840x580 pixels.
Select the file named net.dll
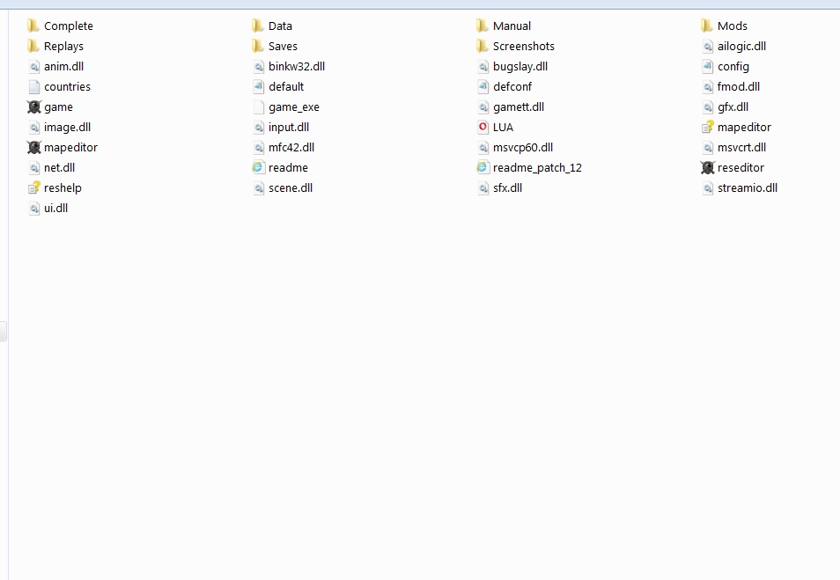pyautogui.click(x=51, y=167)
